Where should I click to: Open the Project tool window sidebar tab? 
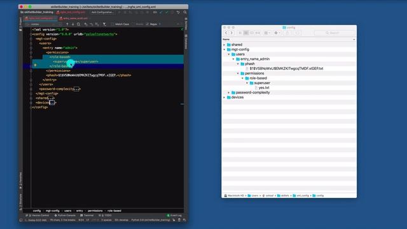tap(20, 25)
